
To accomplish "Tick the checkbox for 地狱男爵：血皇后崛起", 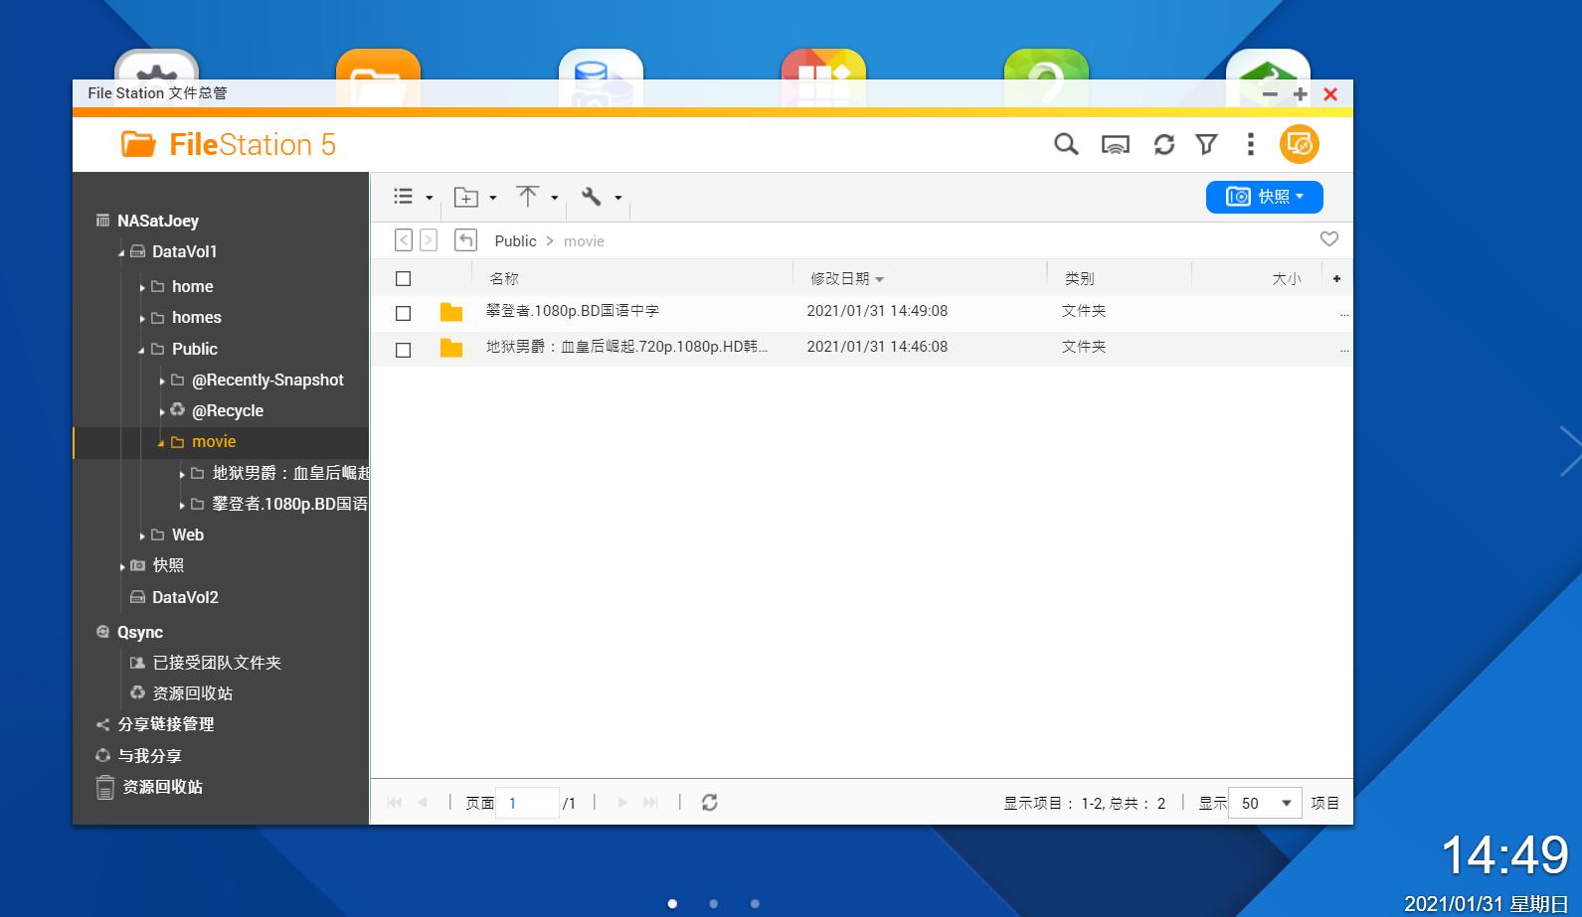I will 403,350.
